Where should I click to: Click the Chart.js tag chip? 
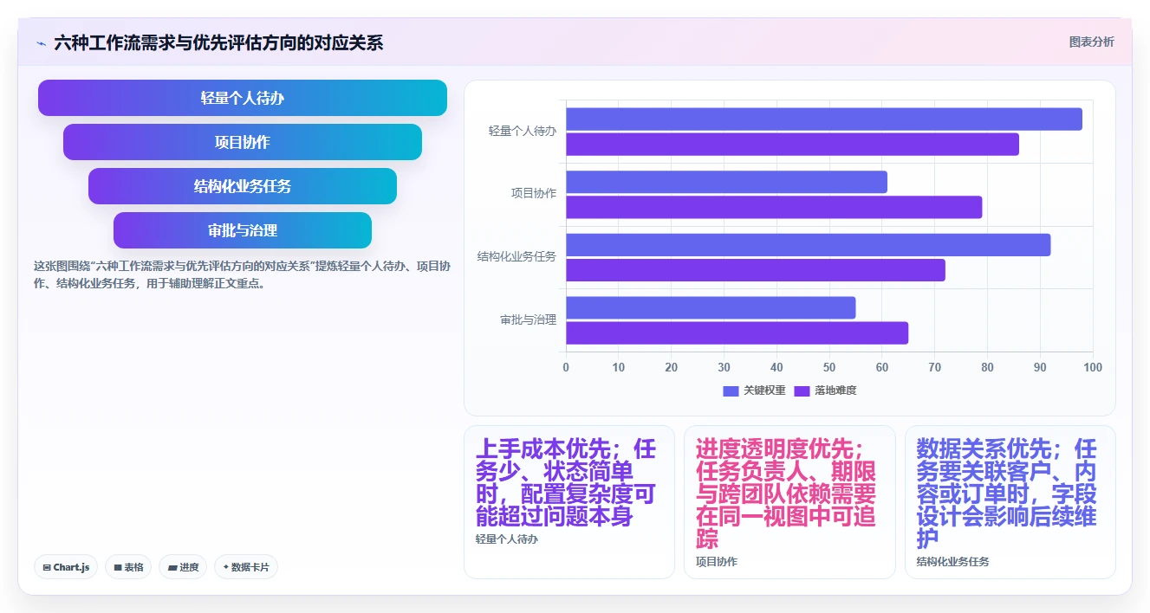pos(66,567)
